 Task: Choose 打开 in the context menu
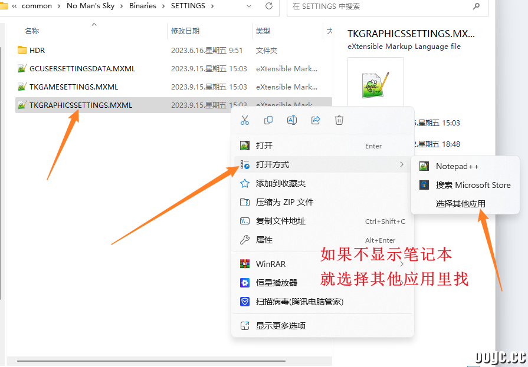(x=323, y=146)
